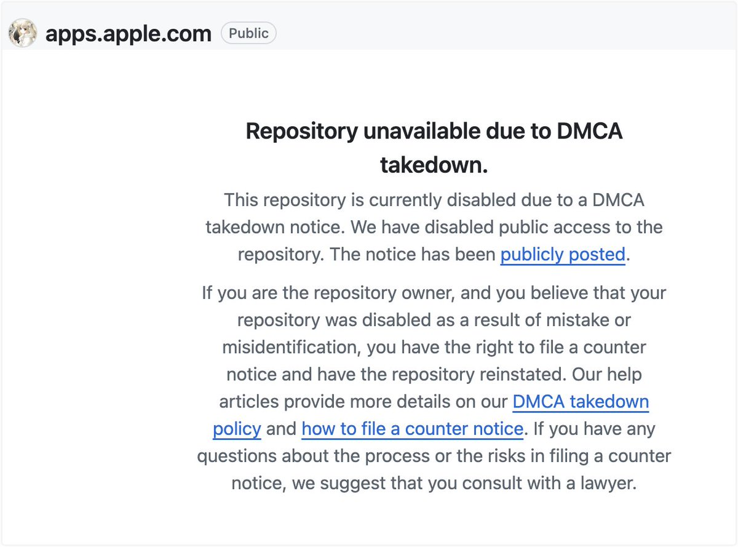Open the "publicly posted" notice link
Viewport: 738px width, 547px height.
562,254
